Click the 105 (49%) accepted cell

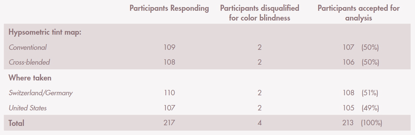(x=361, y=108)
